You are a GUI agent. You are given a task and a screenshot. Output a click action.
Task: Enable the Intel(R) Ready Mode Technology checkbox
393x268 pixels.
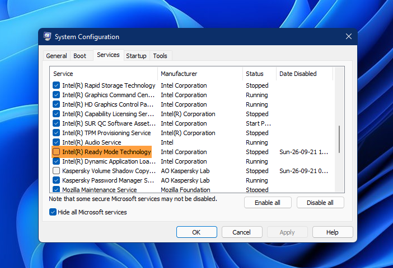(x=56, y=152)
